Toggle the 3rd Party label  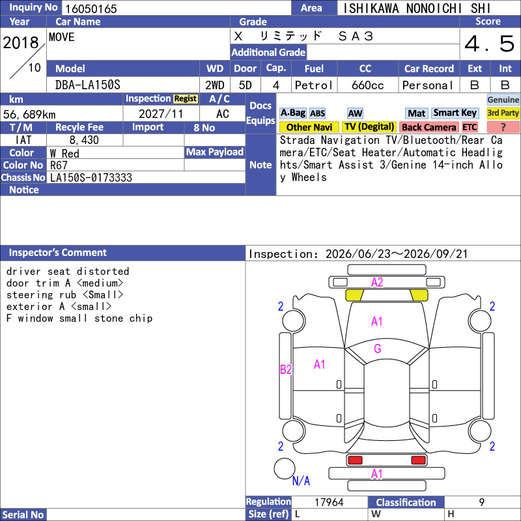(x=503, y=113)
